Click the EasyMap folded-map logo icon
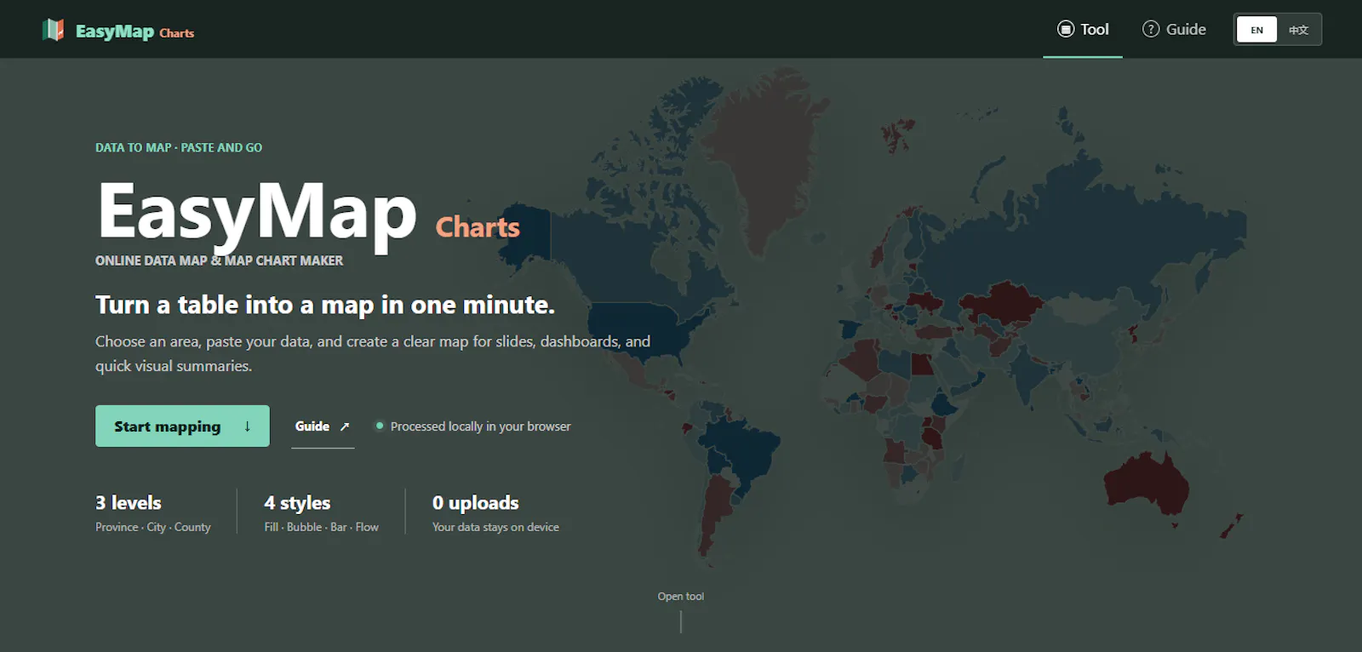This screenshot has height=652, width=1362. pyautogui.click(x=53, y=30)
